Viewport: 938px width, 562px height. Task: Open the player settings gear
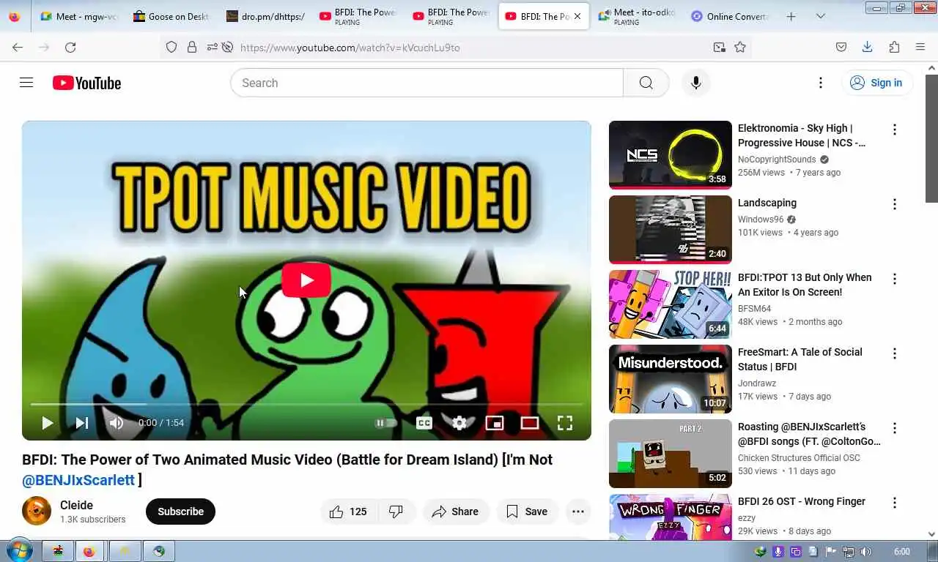[459, 423]
